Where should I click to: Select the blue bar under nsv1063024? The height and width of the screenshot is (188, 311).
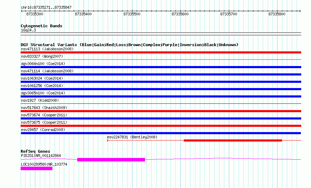[161, 82]
